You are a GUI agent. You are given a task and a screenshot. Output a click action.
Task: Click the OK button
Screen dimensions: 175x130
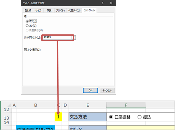[x=90, y=90]
